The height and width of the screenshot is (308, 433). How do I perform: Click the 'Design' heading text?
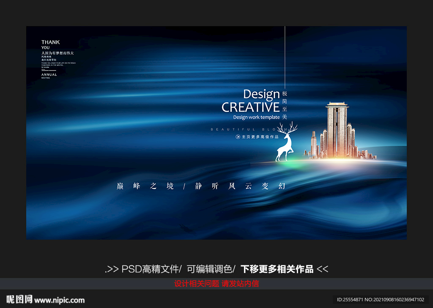[x=261, y=94]
